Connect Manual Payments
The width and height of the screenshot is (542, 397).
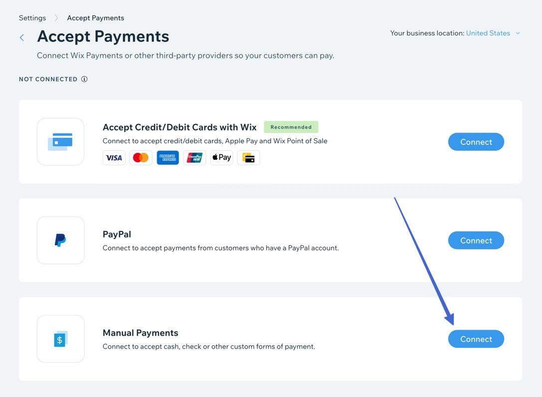(476, 339)
